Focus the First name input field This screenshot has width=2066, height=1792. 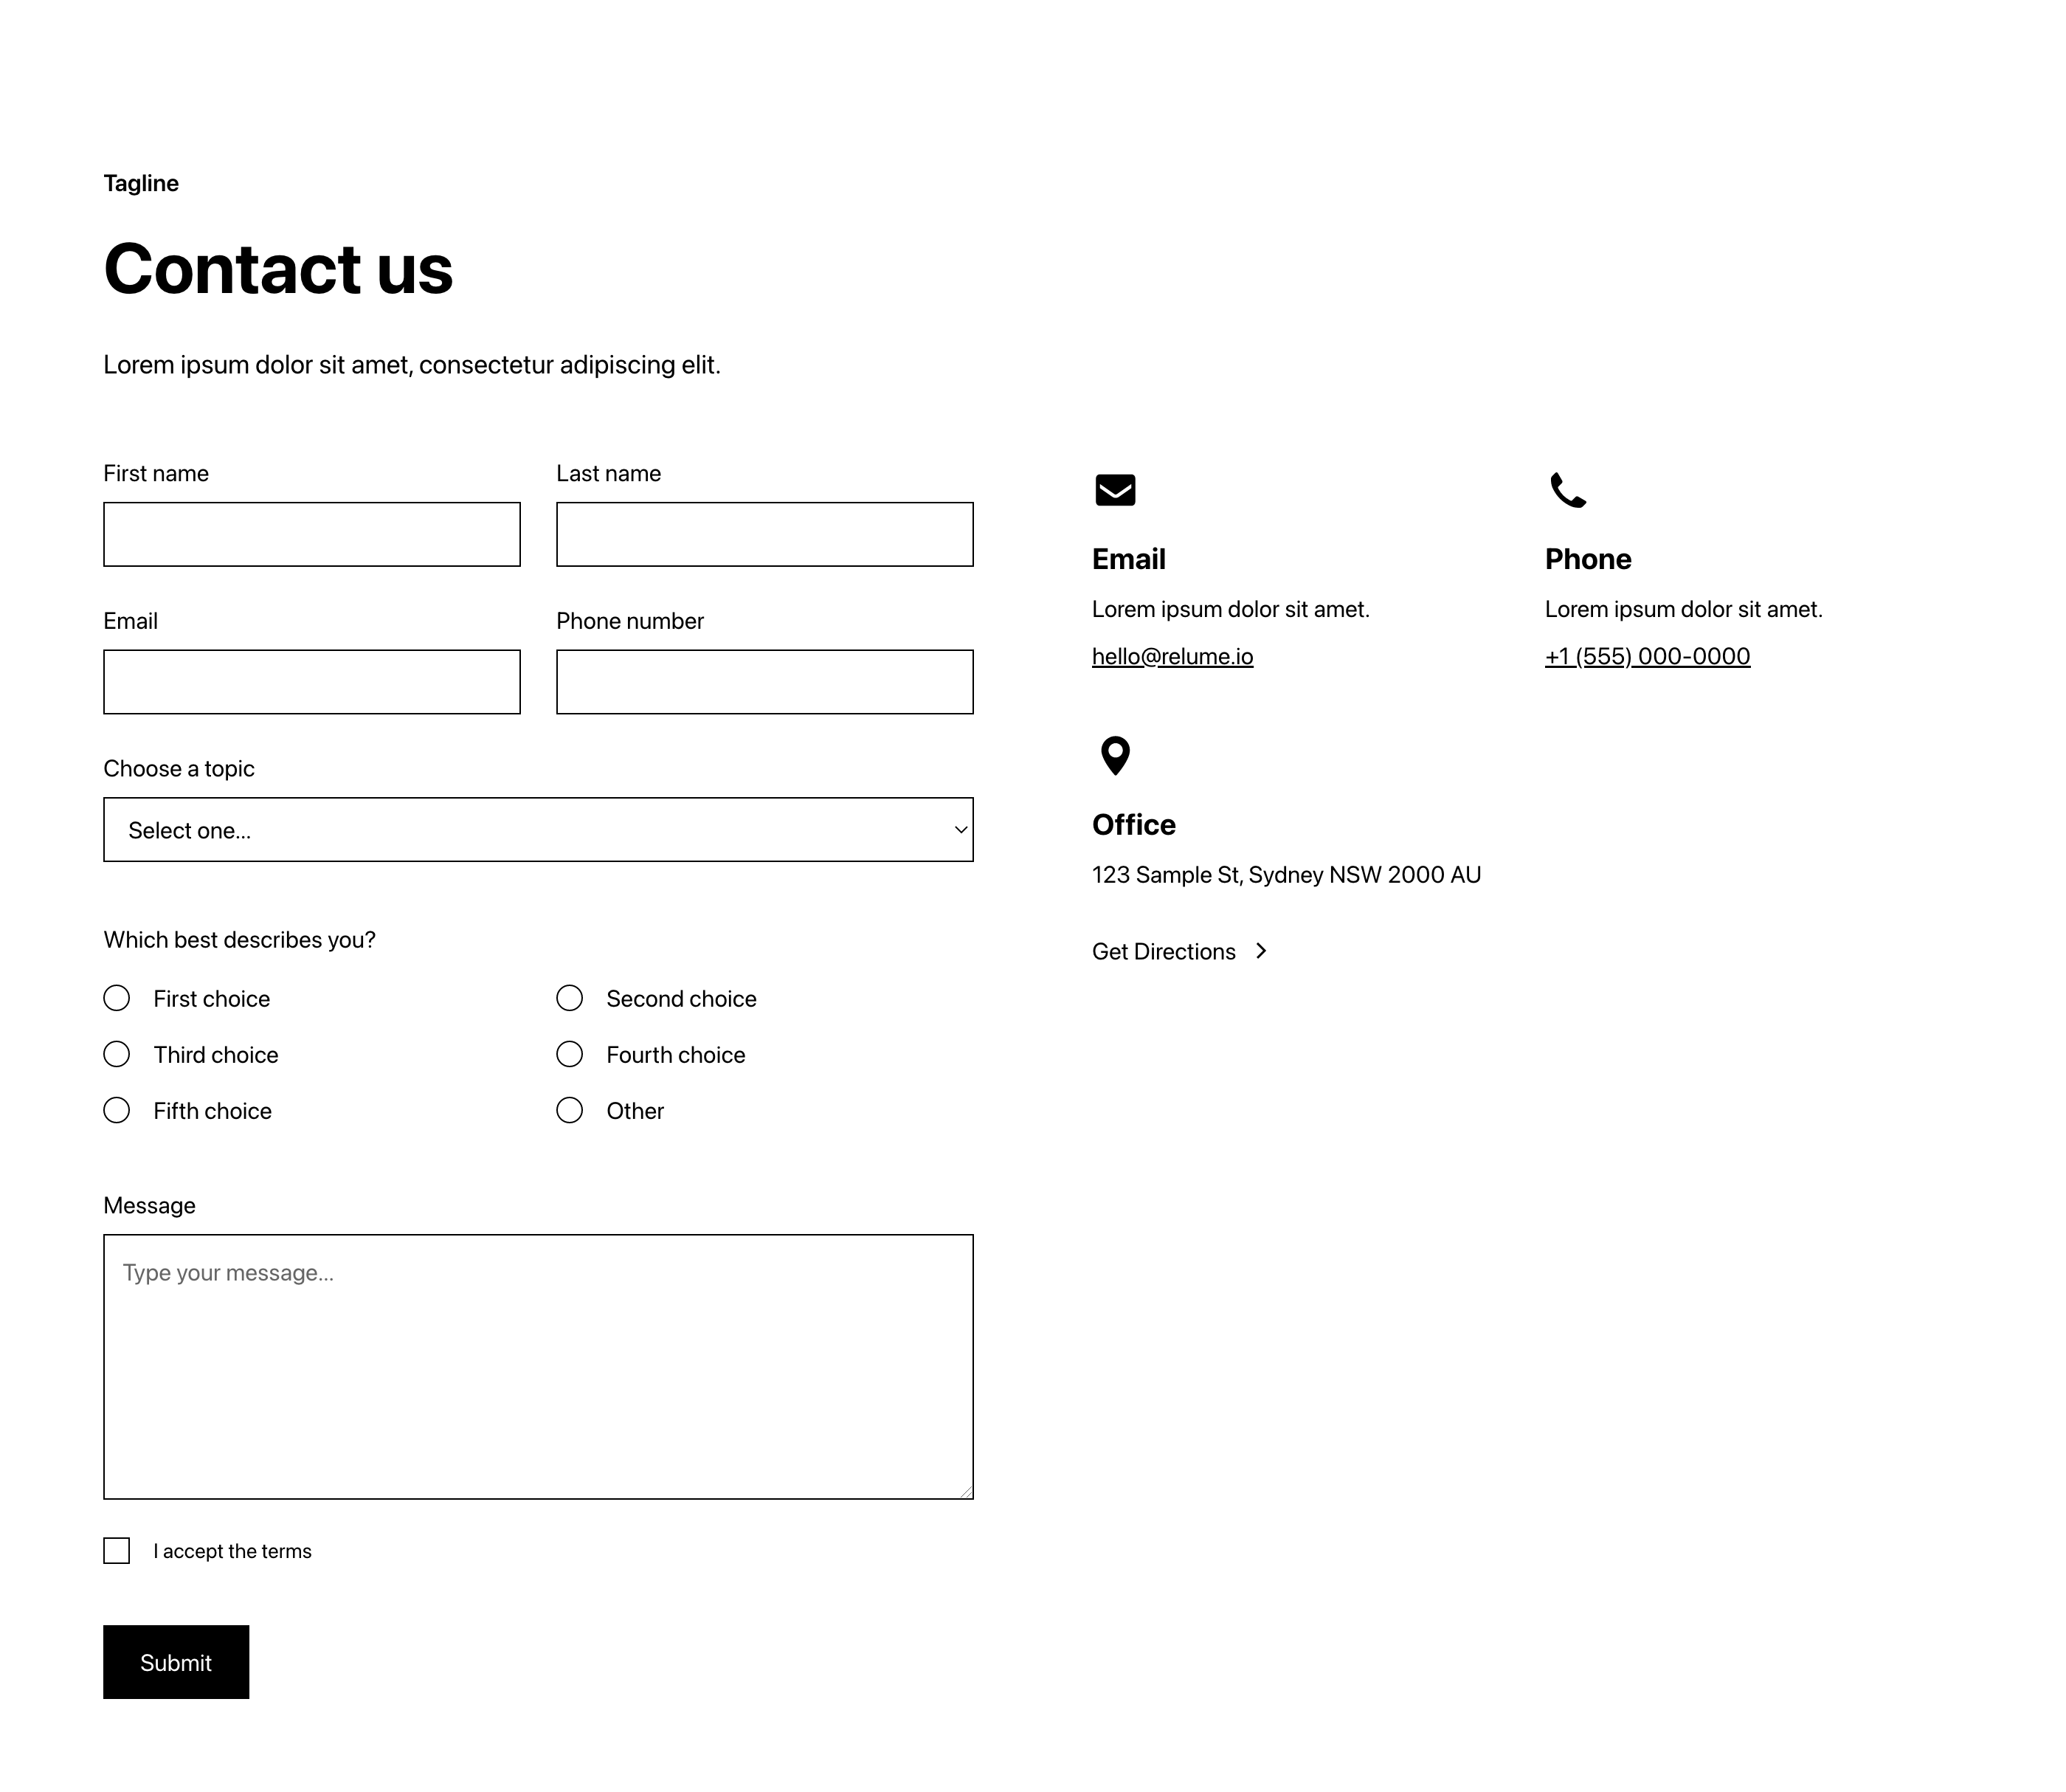click(x=312, y=534)
